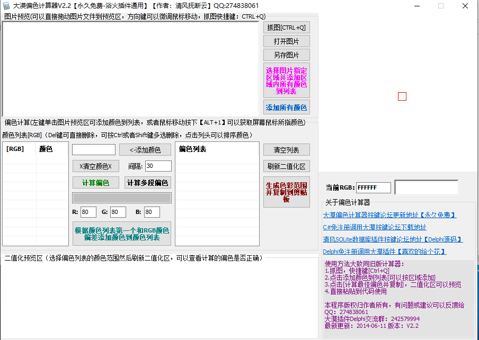Click the calculator app icon in title bar

(6, 6)
